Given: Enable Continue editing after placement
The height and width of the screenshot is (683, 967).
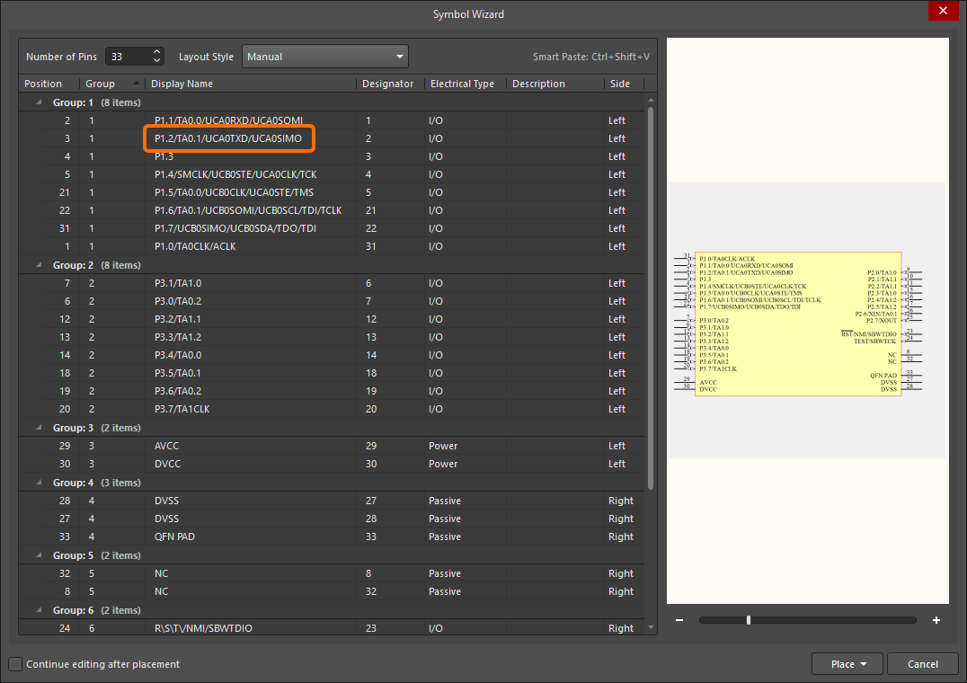Looking at the screenshot, I should click(x=15, y=664).
